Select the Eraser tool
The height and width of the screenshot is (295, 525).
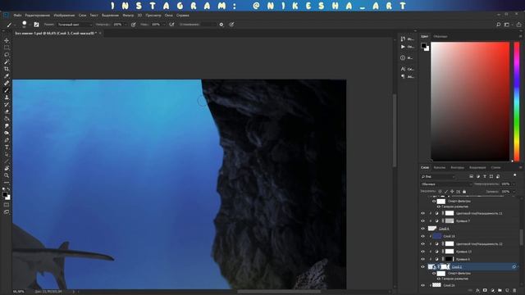pyautogui.click(x=7, y=111)
